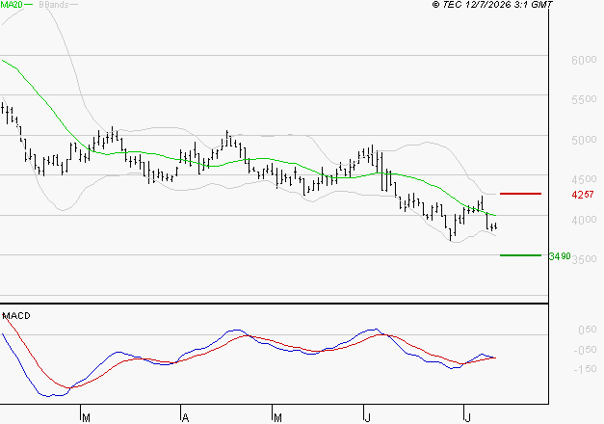
Task: Click the TEC copyright timestamp text
Action: click(x=492, y=5)
